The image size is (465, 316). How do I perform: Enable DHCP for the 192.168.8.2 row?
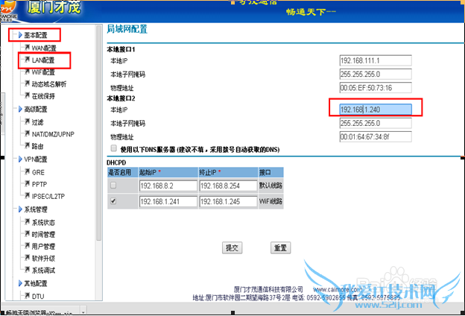coord(113,186)
